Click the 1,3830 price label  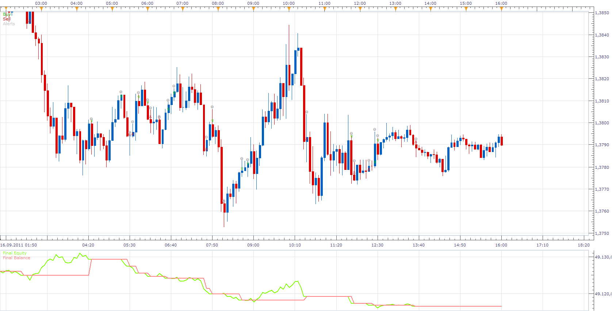click(x=602, y=57)
